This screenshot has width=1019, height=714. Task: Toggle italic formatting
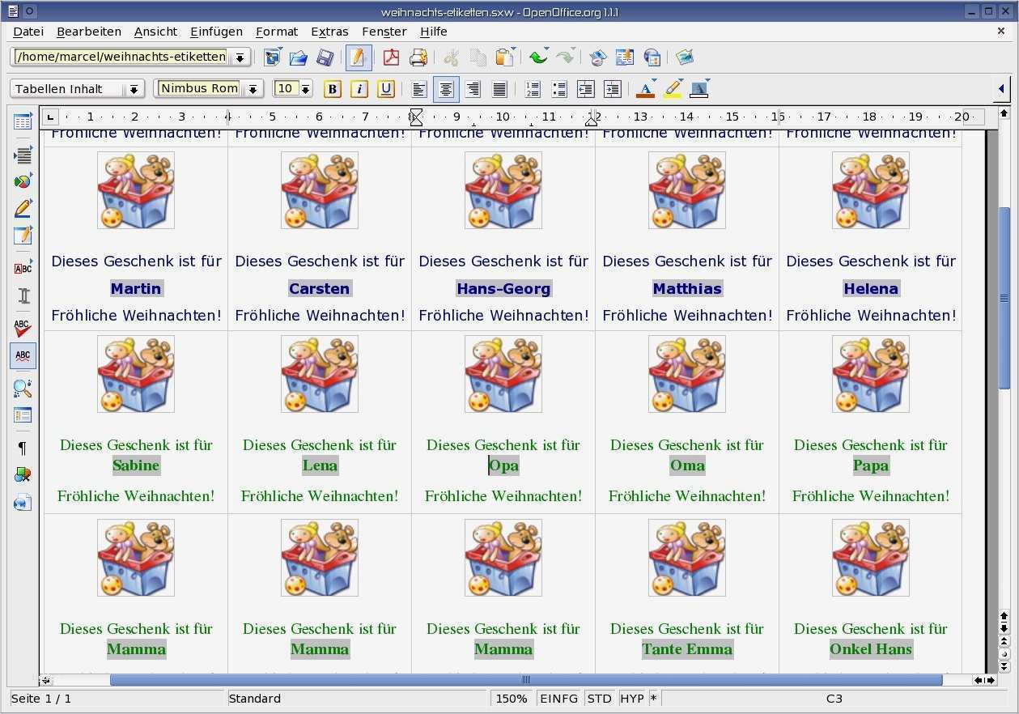tap(359, 89)
